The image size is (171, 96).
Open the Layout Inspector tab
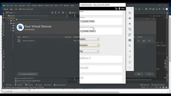point(158,85)
